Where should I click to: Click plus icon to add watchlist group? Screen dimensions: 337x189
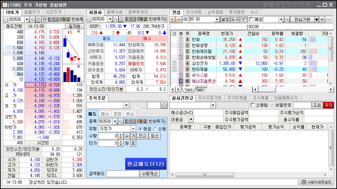tap(322, 20)
